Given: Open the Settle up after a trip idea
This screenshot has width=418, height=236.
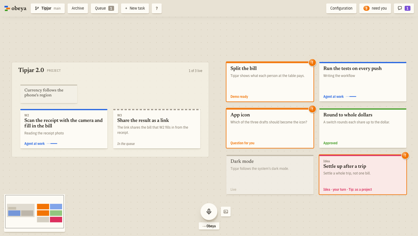Looking at the screenshot, I should coord(363,174).
